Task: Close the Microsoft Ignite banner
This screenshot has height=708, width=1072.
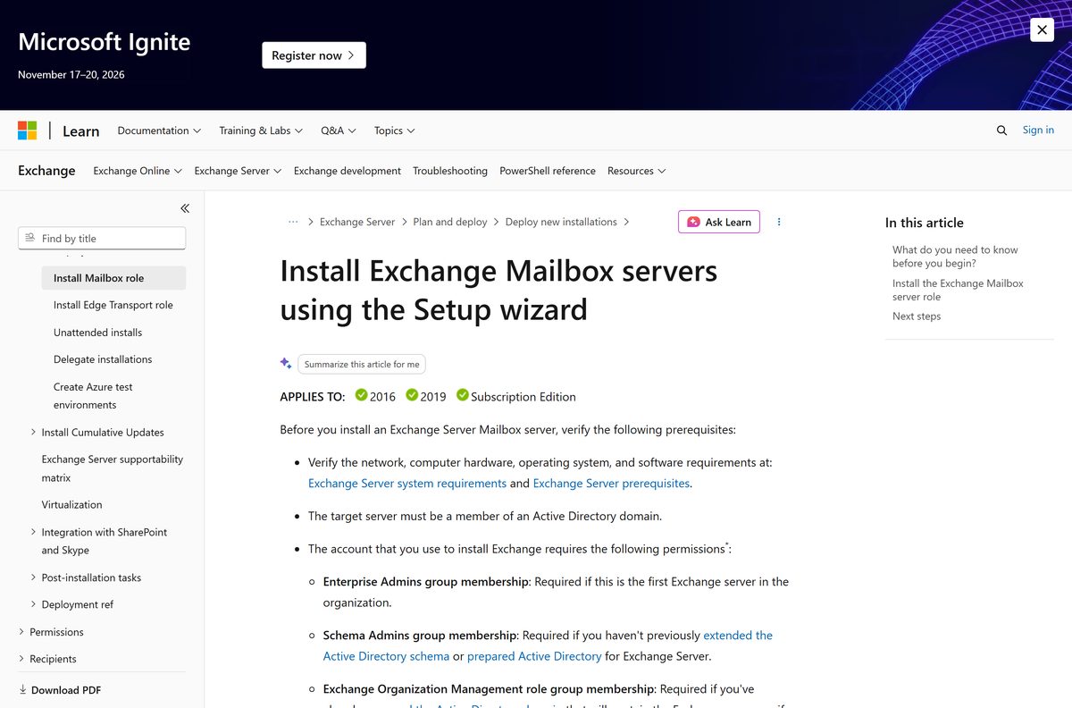Action: [x=1042, y=29]
